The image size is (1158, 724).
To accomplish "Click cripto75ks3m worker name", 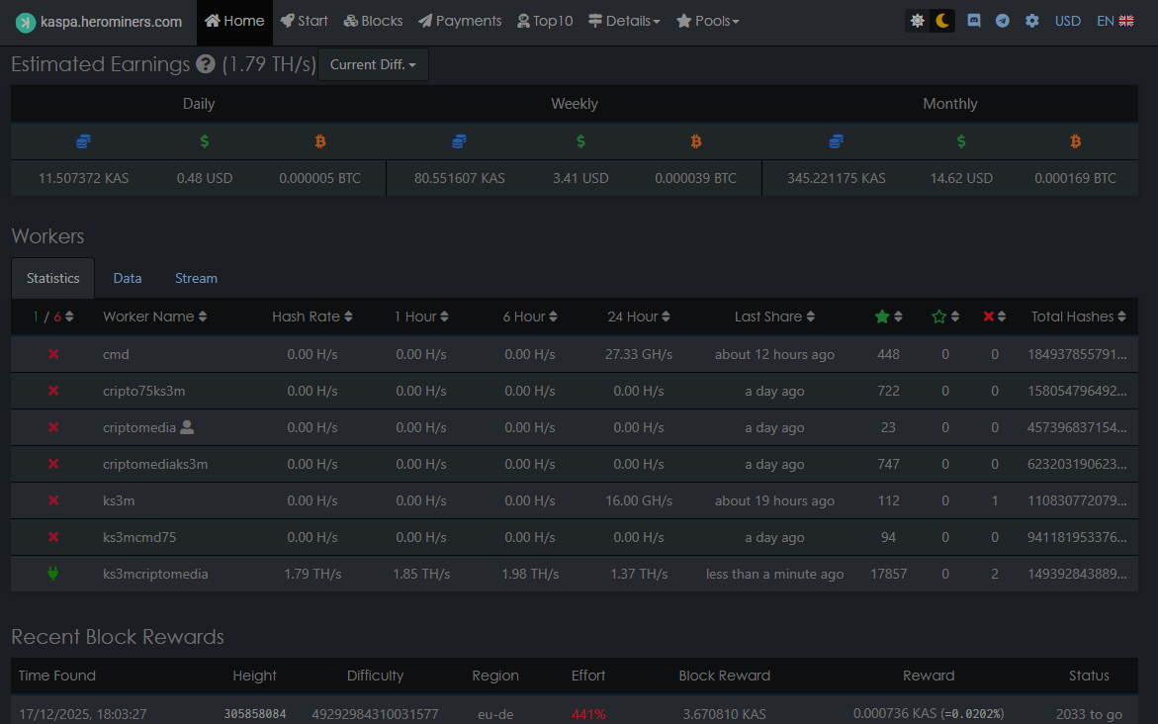I will coord(144,391).
